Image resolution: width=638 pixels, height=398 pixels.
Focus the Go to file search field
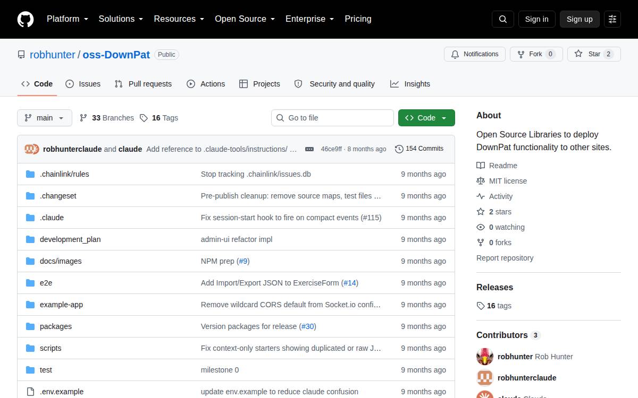[332, 118]
